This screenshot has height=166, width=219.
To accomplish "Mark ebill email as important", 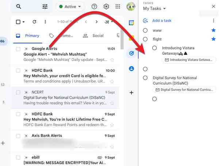I will point(26,157).
